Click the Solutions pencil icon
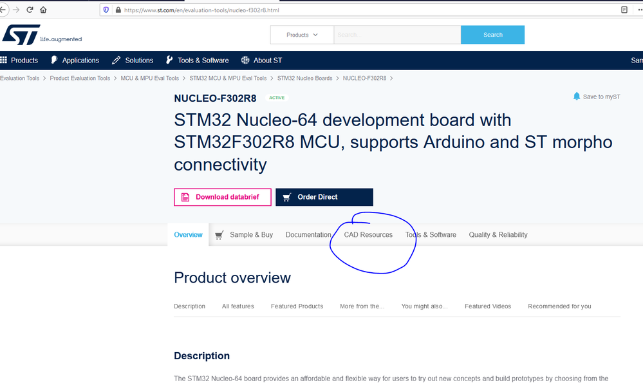This screenshot has height=383, width=643. (116, 61)
